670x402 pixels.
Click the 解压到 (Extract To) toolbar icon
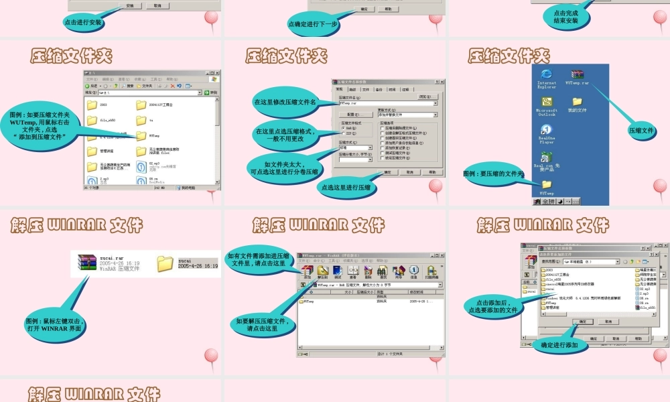[323, 272]
